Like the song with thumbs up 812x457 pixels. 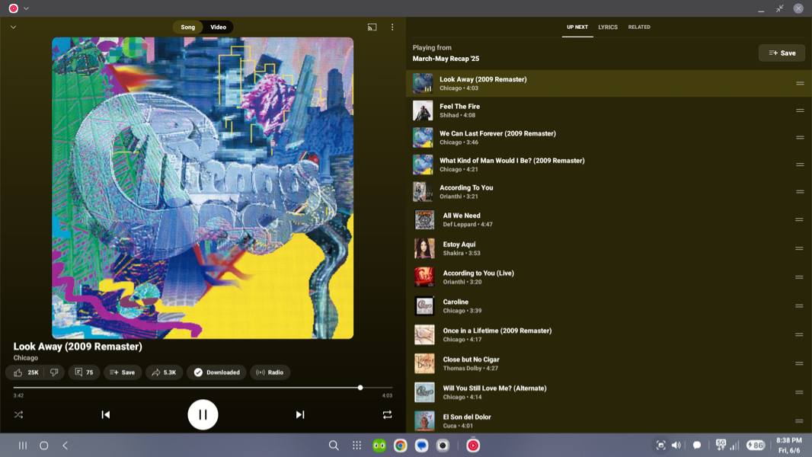pyautogui.click(x=25, y=372)
